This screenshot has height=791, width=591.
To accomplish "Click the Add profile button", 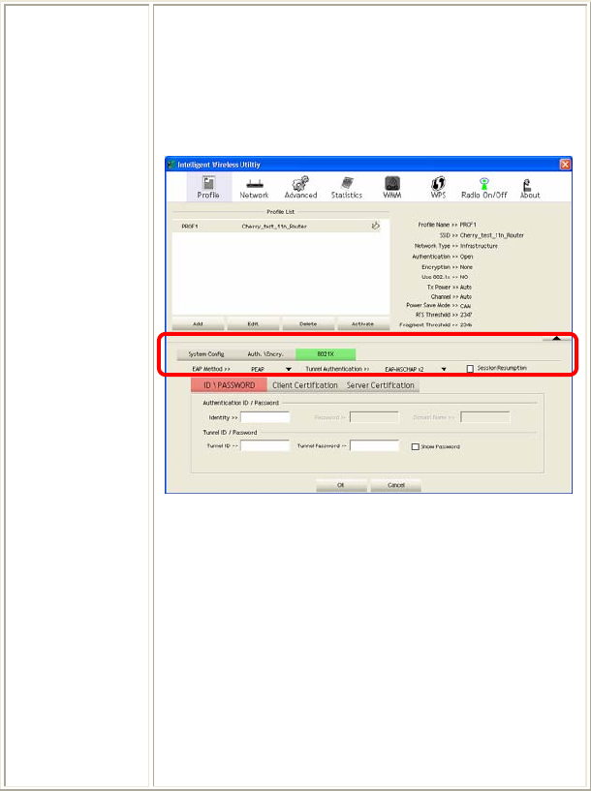I will click(x=198, y=324).
